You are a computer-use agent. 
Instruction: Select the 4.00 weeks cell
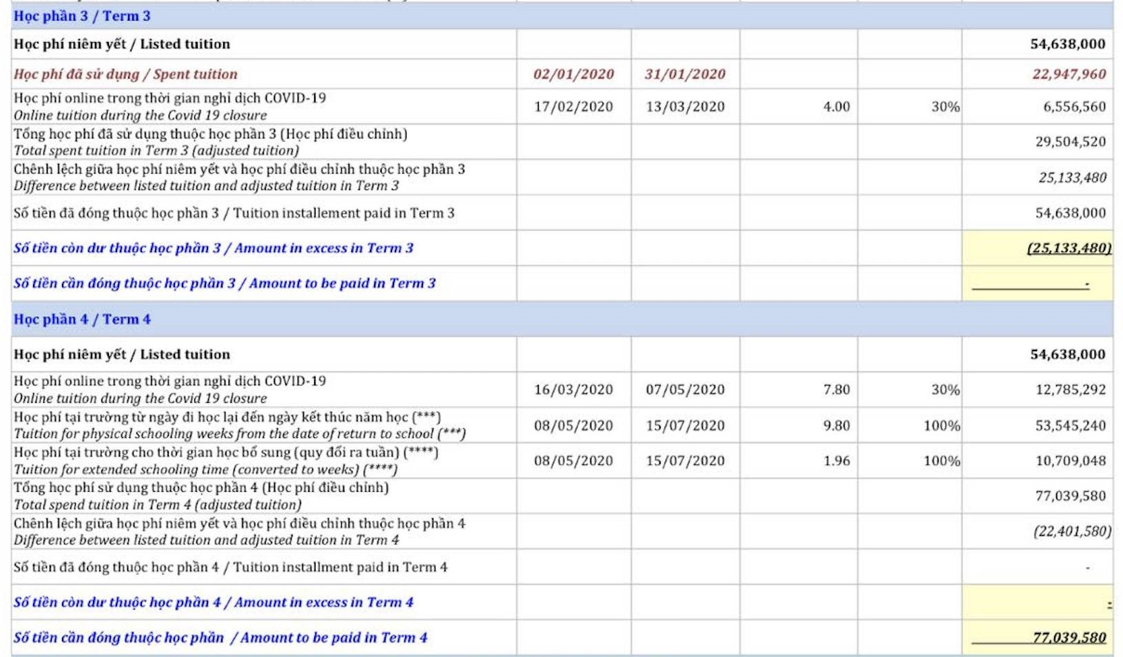(x=836, y=107)
